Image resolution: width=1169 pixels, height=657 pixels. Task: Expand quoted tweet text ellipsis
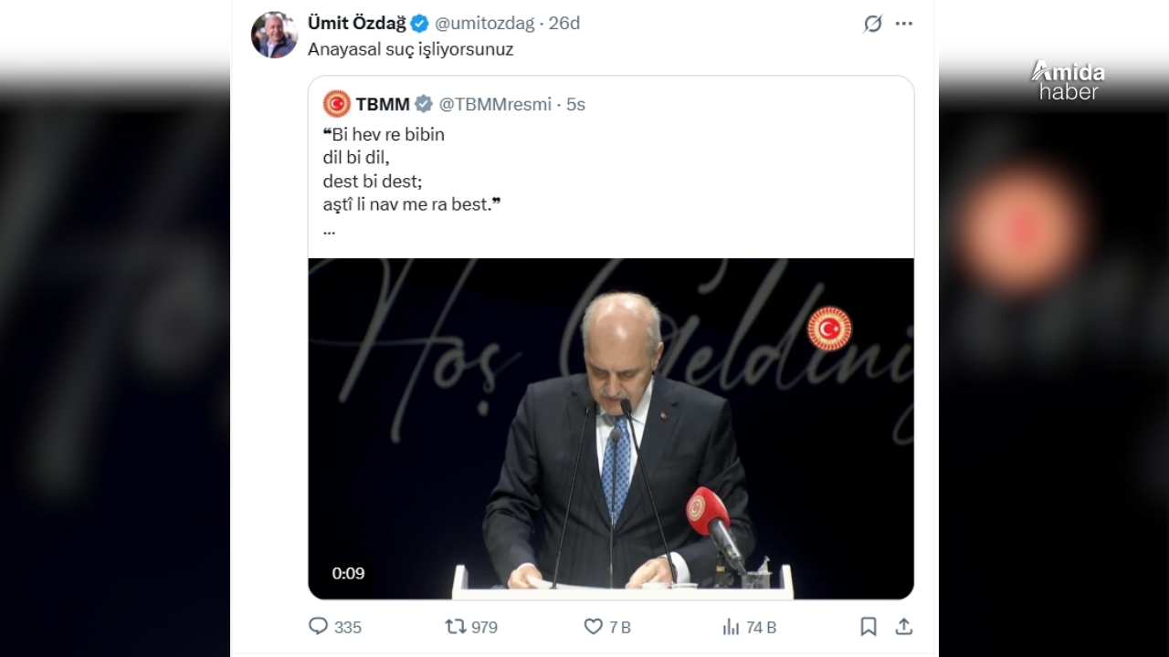coord(329,230)
